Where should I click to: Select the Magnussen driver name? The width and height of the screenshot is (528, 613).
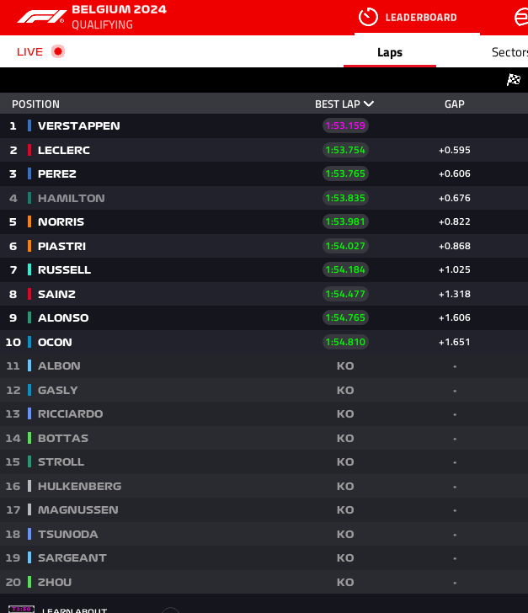point(78,509)
